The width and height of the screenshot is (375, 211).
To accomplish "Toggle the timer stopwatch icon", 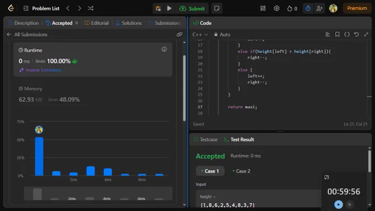I will click(x=308, y=8).
